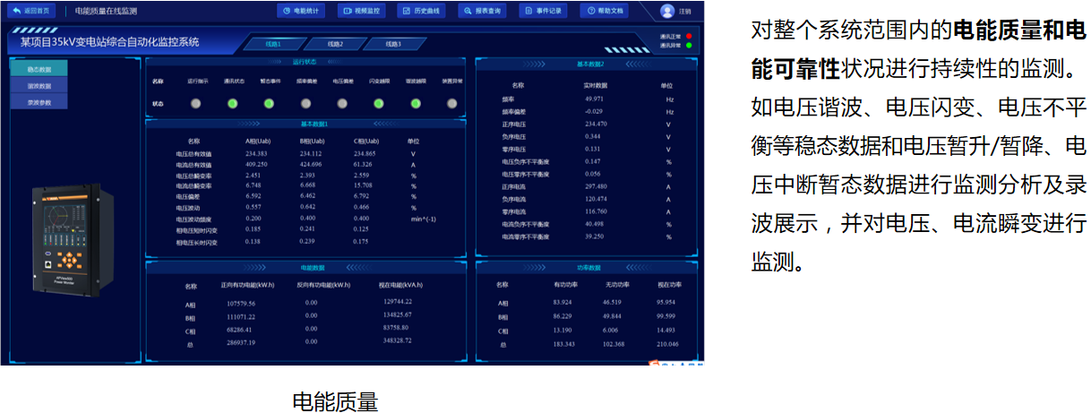Select 录波参数 in the left sidebar
This screenshot has height=413, width=1091.
[39, 102]
